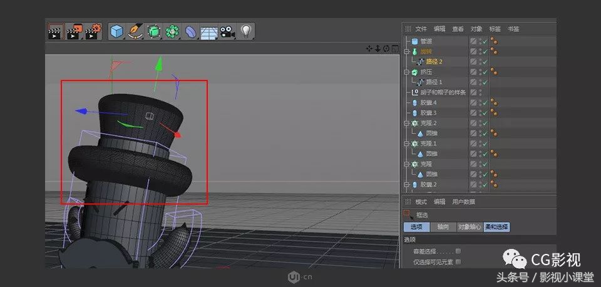Click green Y axis arrow handle

158,63
